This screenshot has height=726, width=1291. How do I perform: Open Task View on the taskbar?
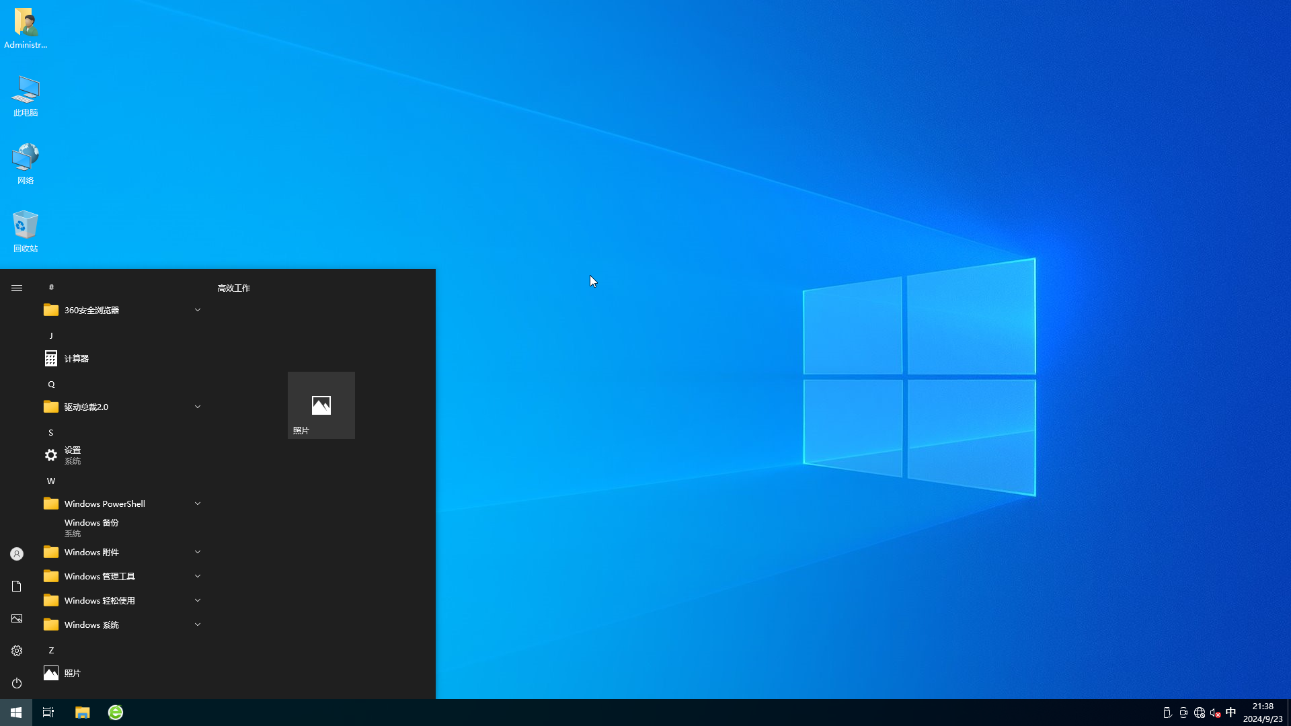pyautogui.click(x=48, y=713)
